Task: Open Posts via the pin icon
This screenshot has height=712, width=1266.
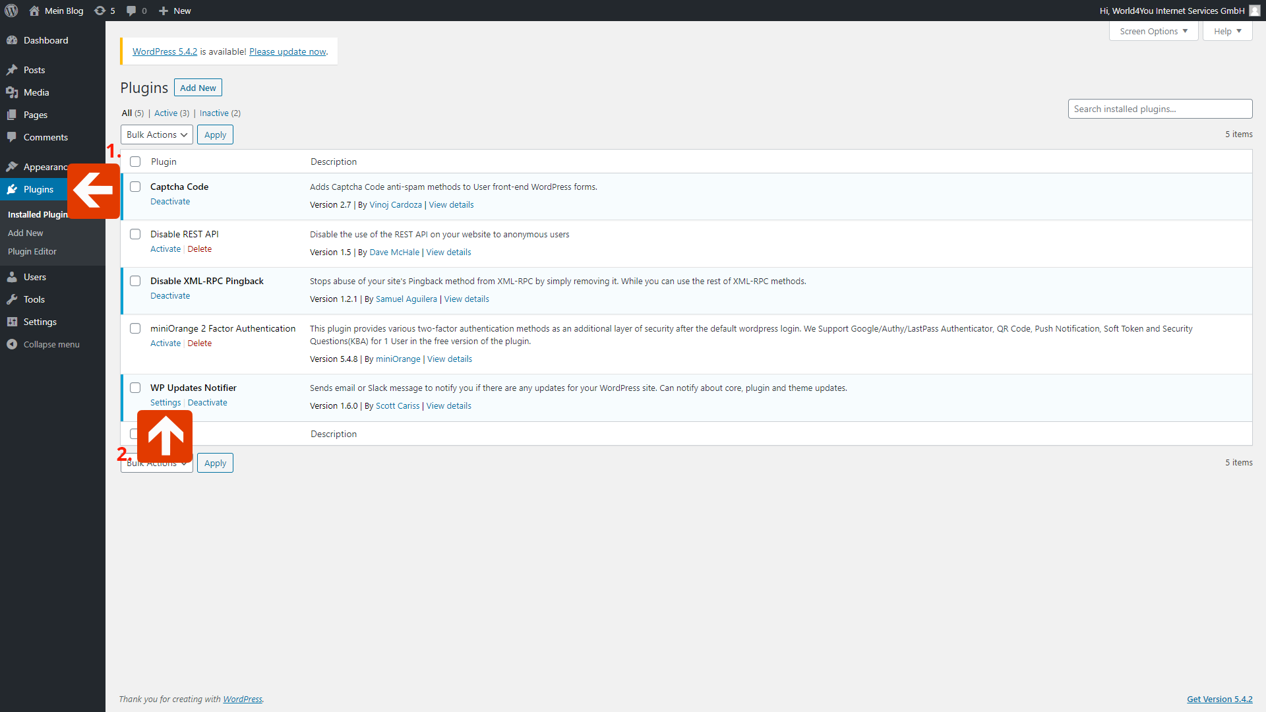Action: [x=13, y=70]
